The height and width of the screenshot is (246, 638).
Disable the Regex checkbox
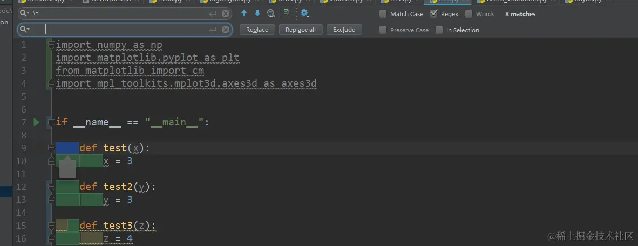[x=433, y=14]
